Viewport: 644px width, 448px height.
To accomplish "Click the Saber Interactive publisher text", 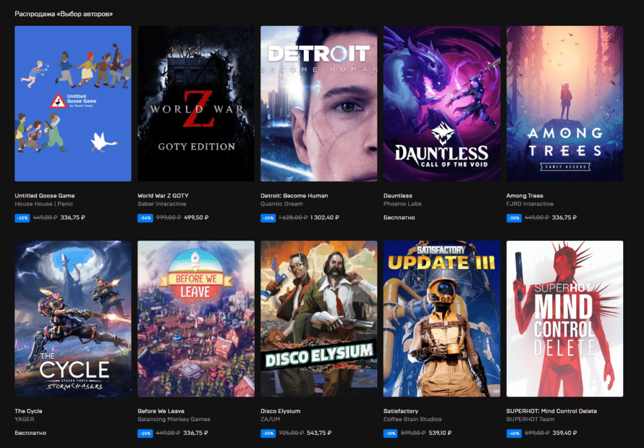I will (162, 204).
